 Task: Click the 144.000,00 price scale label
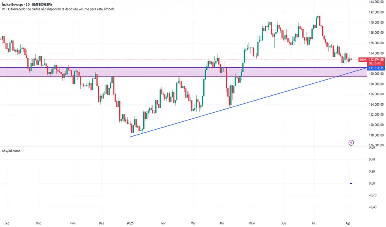pyautogui.click(x=376, y=2)
